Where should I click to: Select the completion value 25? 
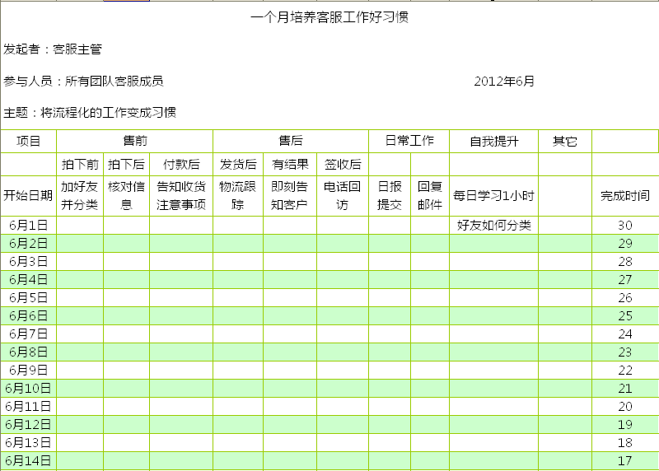625,316
